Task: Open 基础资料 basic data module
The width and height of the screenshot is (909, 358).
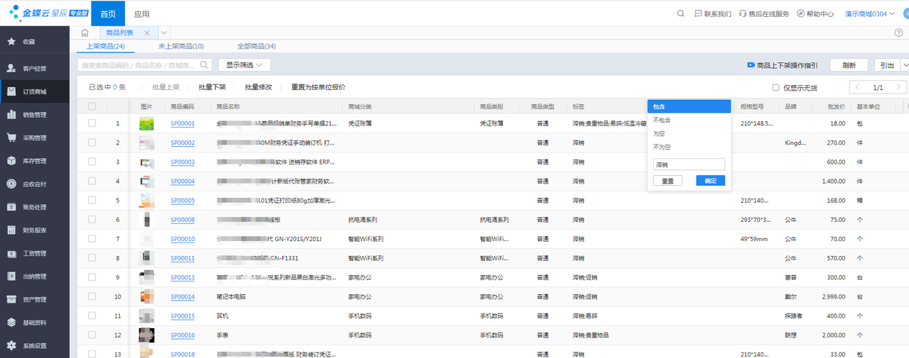Action: (x=35, y=323)
